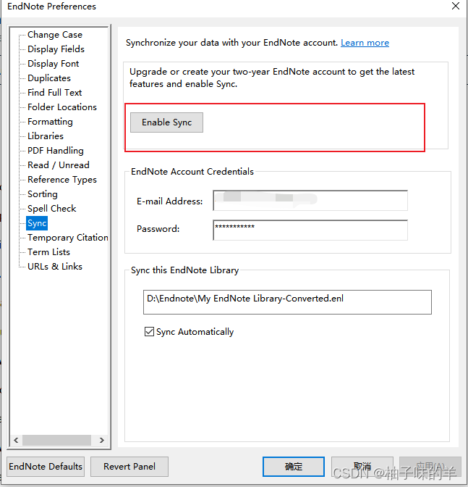
Task: Click the tree scrollbar left arrow
Action: click(16, 440)
